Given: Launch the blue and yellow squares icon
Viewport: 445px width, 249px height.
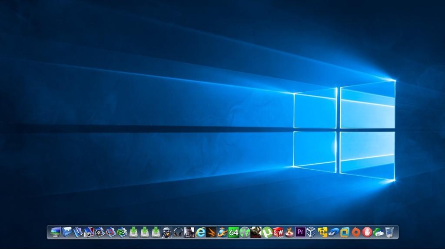Looking at the screenshot, I should (345, 232).
